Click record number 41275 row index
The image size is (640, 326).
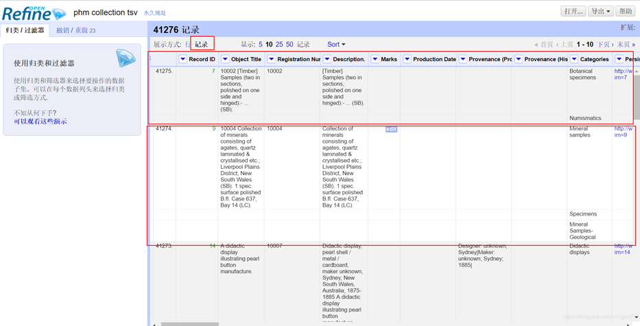coord(164,71)
